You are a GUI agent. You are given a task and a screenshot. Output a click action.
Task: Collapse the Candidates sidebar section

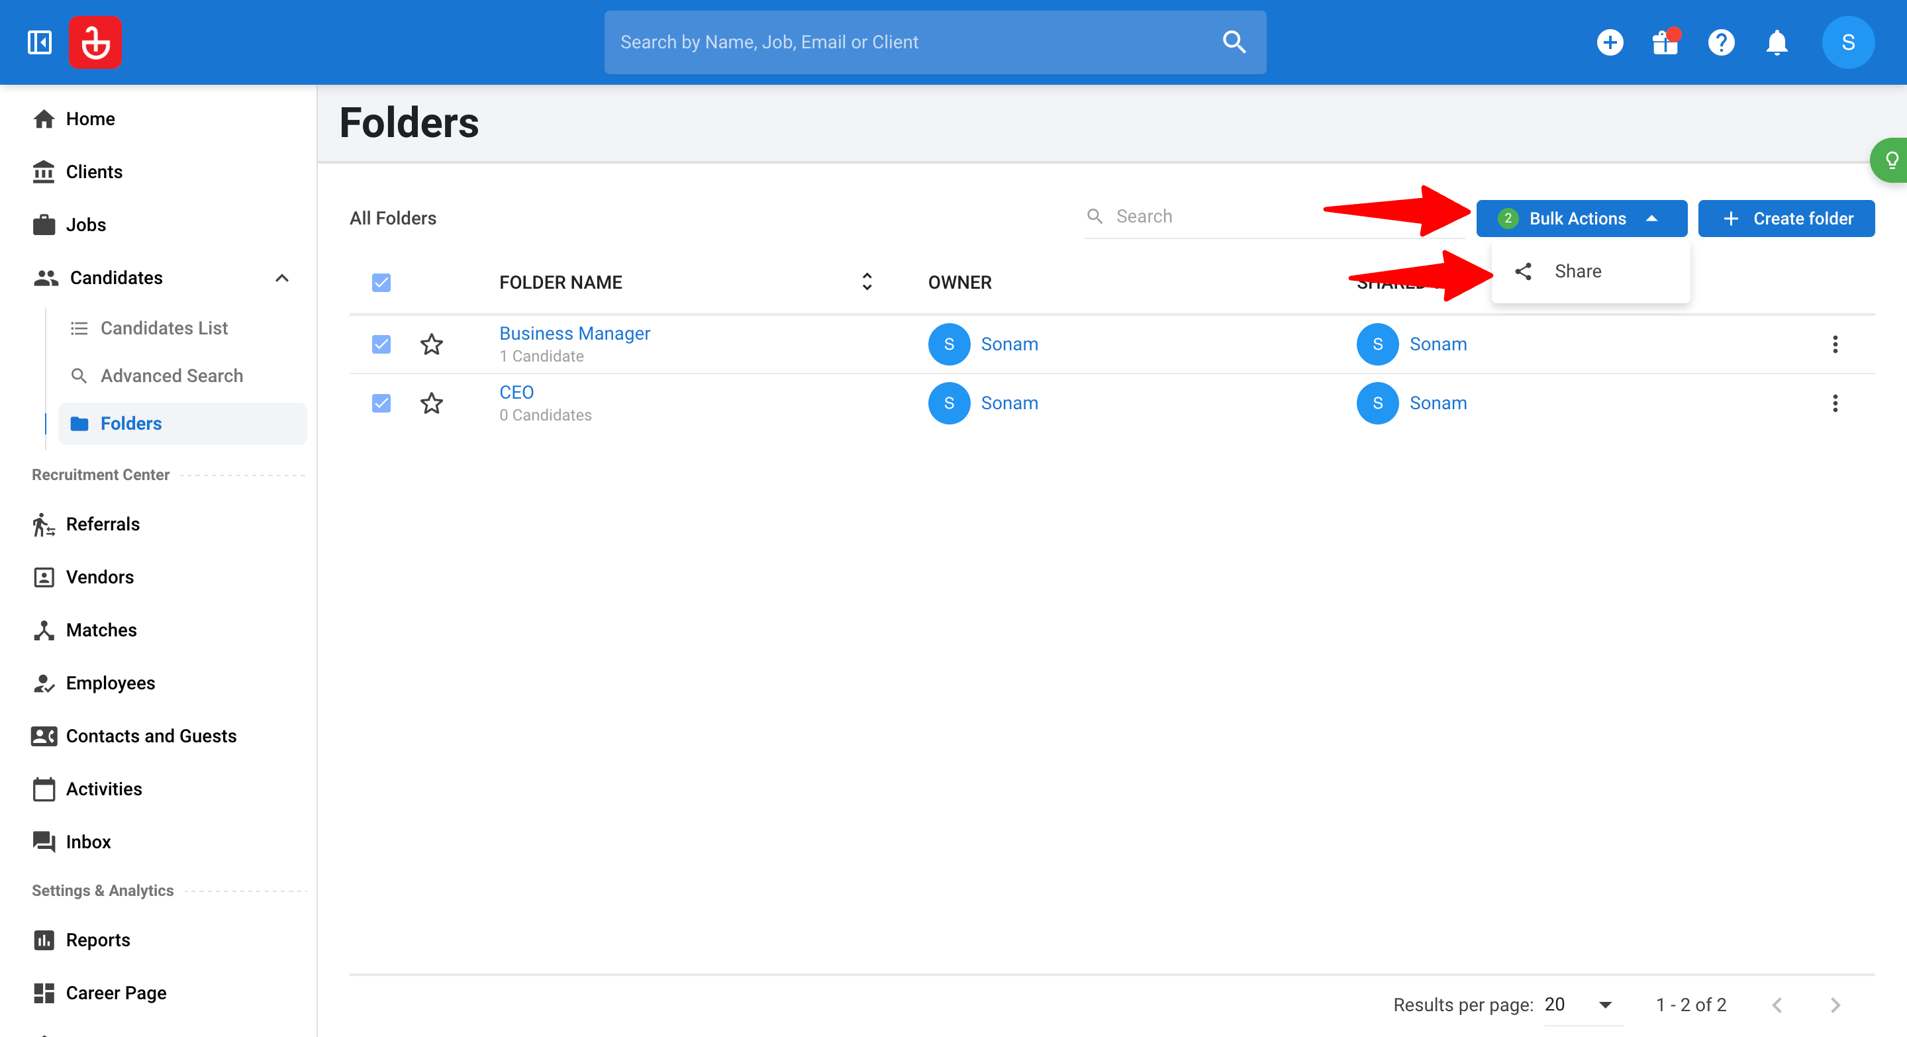pyautogui.click(x=282, y=277)
